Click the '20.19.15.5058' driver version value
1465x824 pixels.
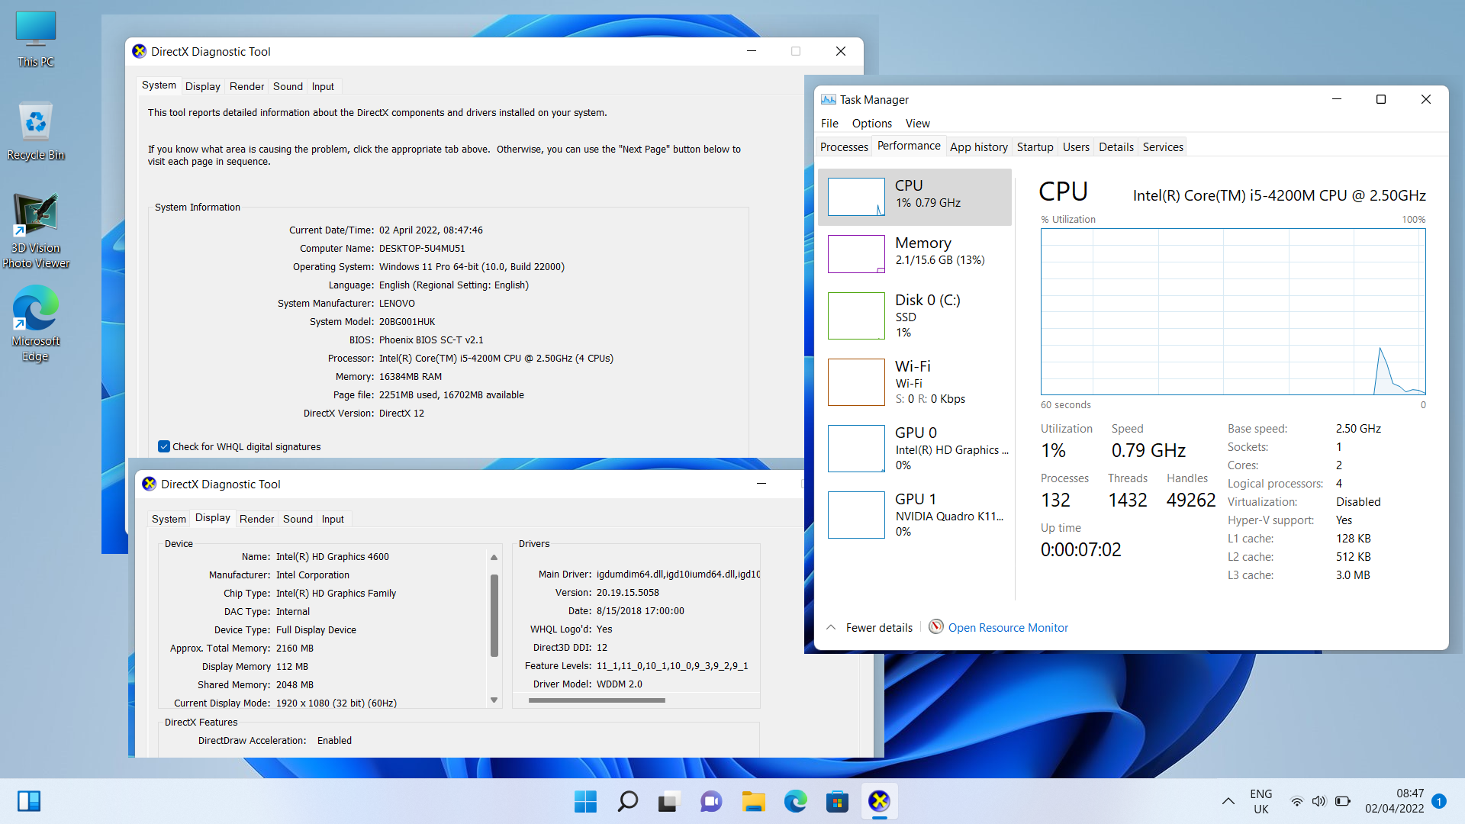coord(627,592)
